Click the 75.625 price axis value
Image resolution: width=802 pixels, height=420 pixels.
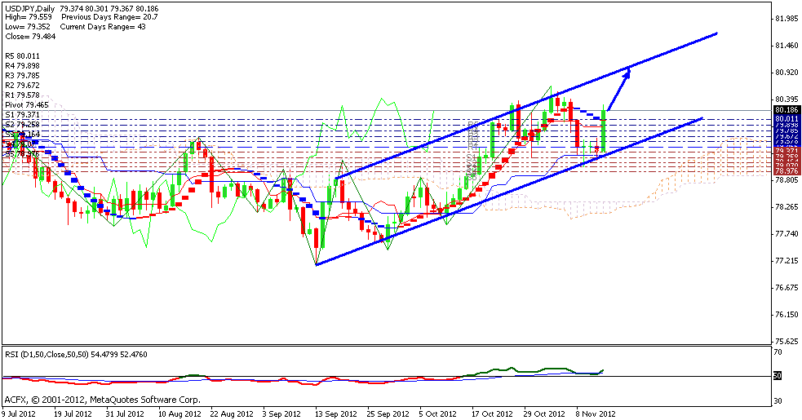coord(786,342)
